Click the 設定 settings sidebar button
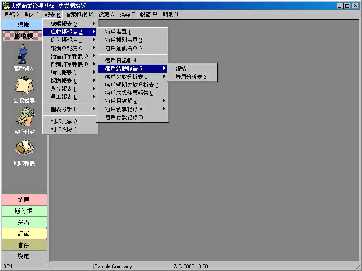 (x=24, y=256)
